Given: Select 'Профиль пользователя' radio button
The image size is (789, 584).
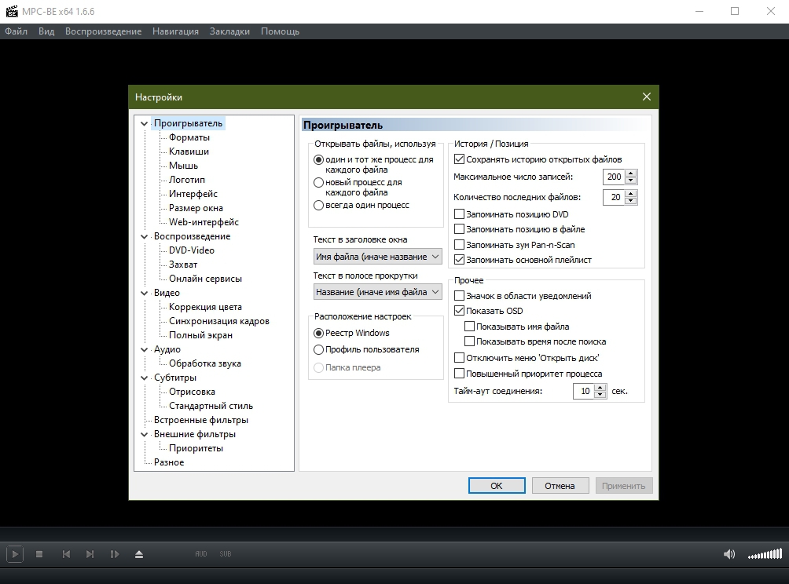Looking at the screenshot, I should click(319, 350).
